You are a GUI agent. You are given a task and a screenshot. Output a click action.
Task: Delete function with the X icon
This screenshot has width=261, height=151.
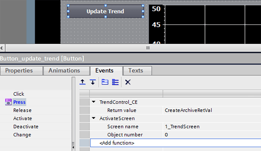[x=128, y=82]
